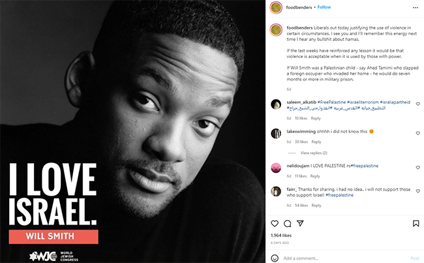The image size is (424, 263).
Task: Click the Post comment button
Action: click(x=414, y=258)
